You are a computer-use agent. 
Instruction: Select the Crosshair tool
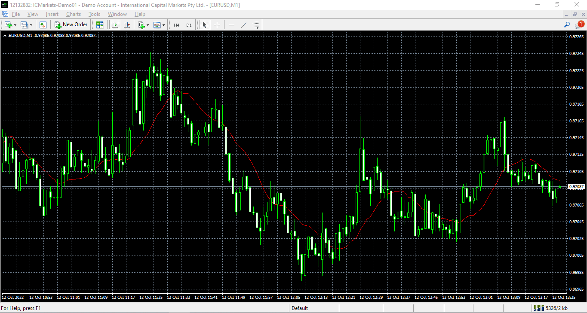click(217, 25)
